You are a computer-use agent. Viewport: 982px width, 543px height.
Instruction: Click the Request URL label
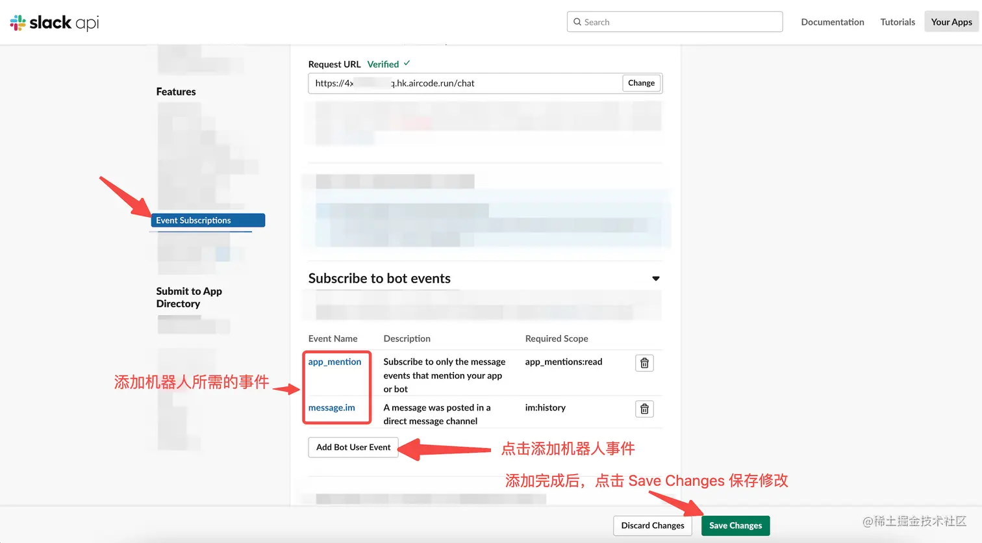click(x=334, y=64)
